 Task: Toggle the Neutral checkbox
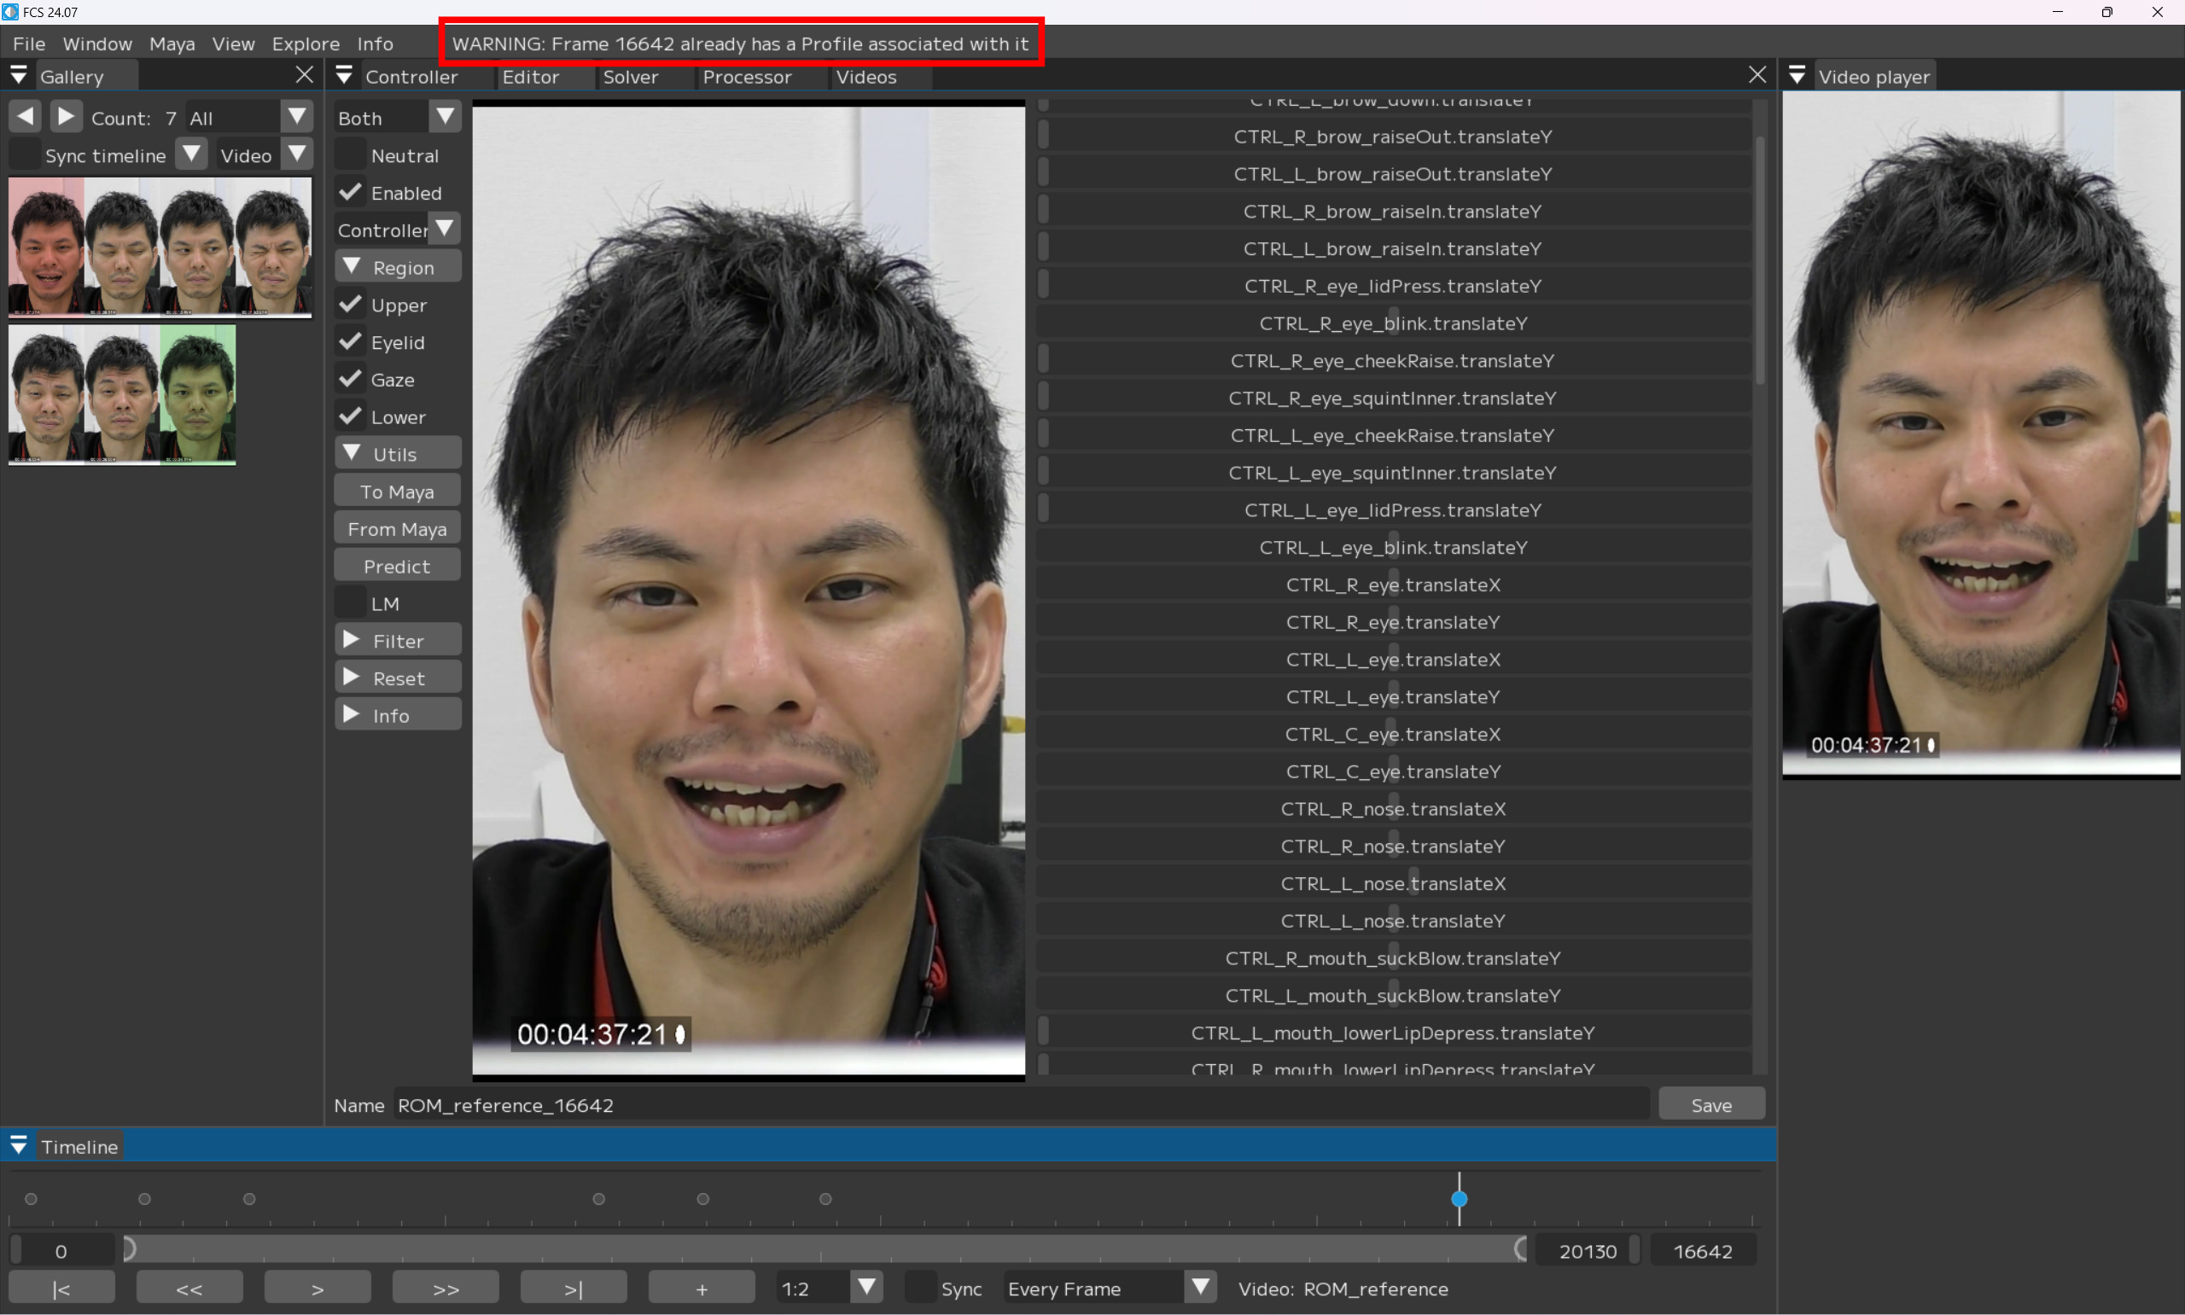pyautogui.click(x=351, y=156)
